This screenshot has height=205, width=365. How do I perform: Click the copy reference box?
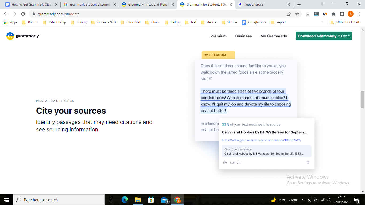coord(266,151)
